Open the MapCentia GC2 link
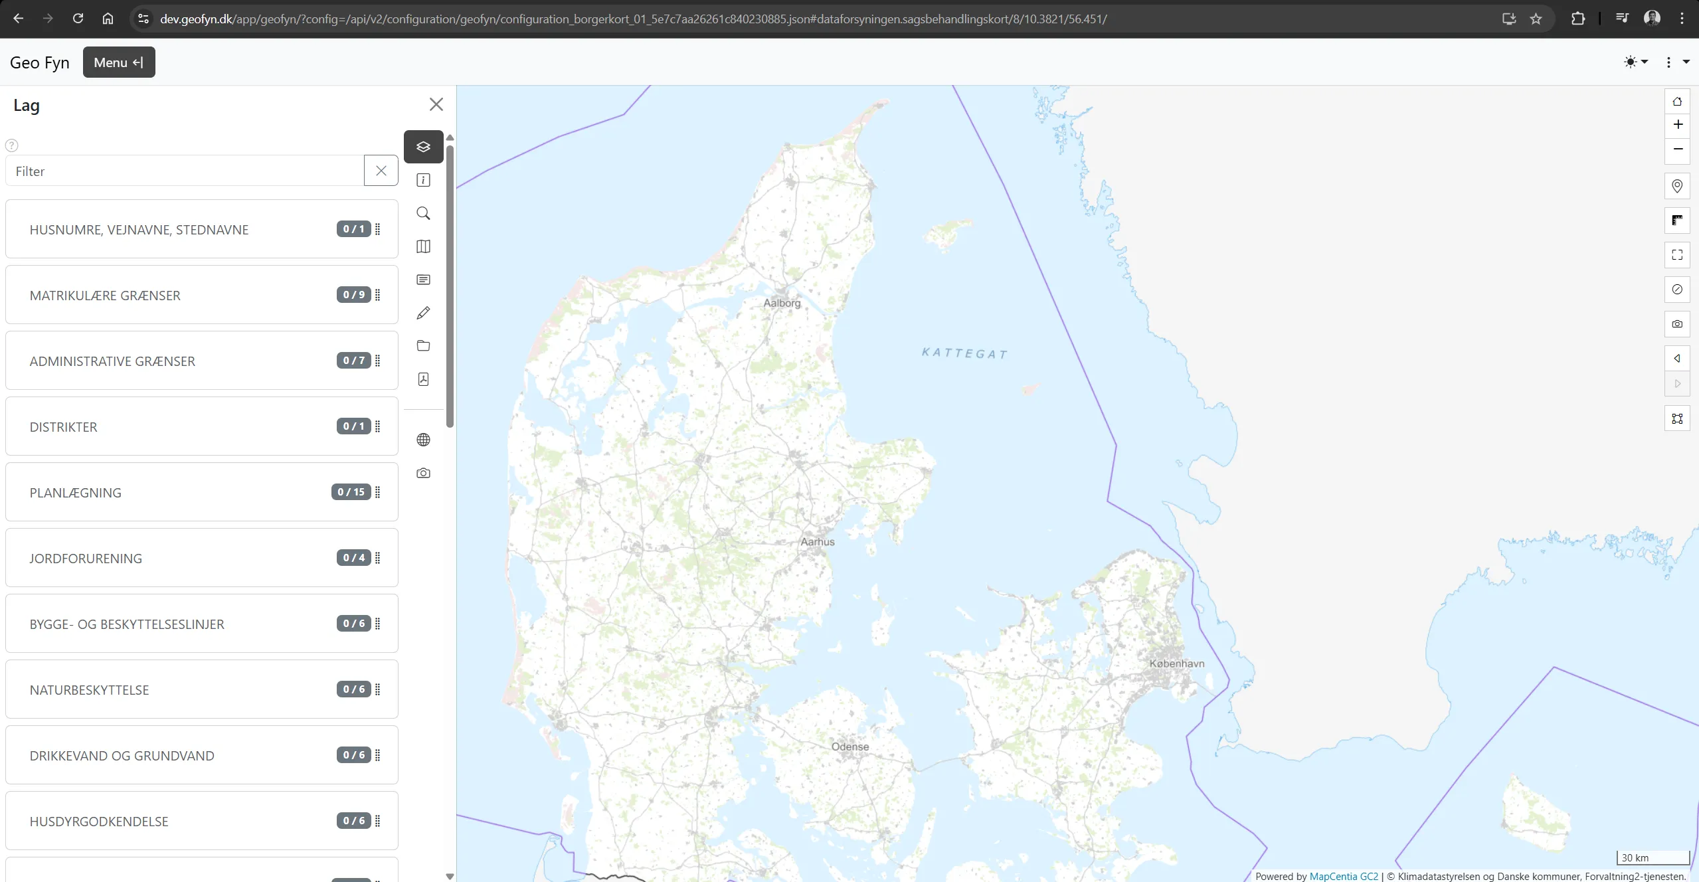The width and height of the screenshot is (1699, 882). point(1343,876)
